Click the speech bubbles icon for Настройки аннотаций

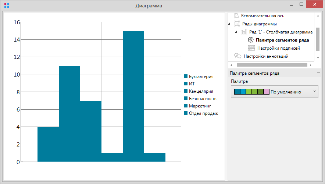238,56
